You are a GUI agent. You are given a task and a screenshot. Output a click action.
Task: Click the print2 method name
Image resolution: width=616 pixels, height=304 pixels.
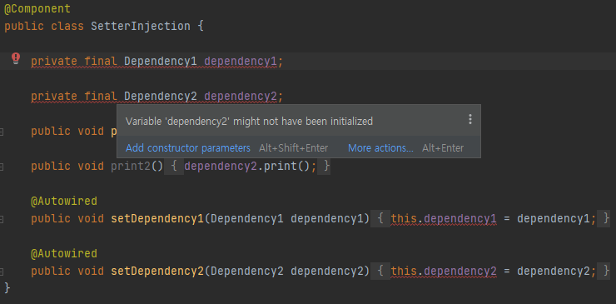coord(131,167)
